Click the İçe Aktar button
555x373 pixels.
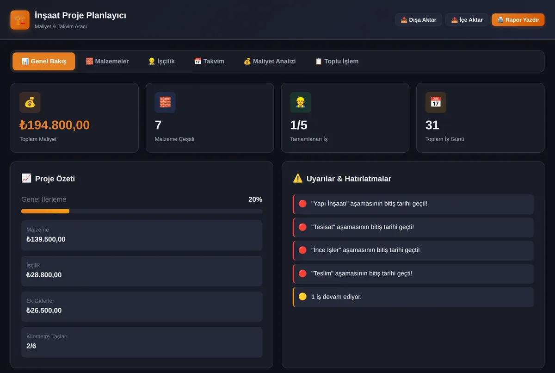[467, 20]
